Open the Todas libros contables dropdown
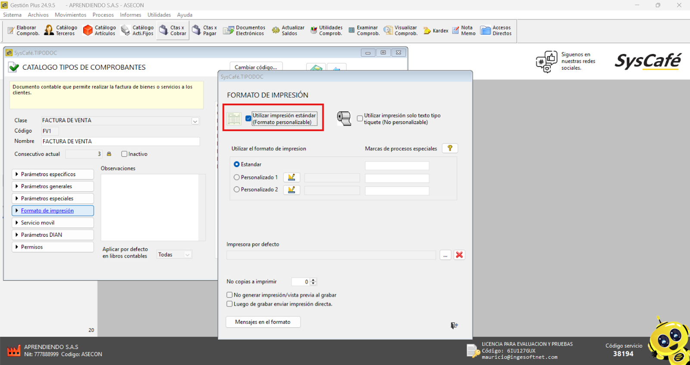 [x=187, y=255]
